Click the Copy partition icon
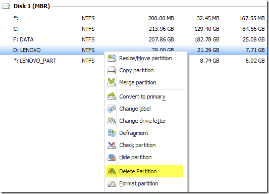The height and width of the screenshot is (194, 269). 112,70
